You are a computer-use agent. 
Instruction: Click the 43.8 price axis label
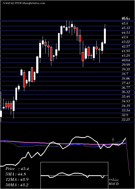125,37
